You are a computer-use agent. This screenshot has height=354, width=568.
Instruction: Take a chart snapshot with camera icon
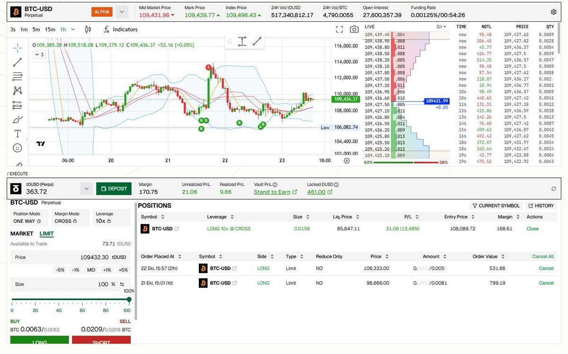pos(354,29)
